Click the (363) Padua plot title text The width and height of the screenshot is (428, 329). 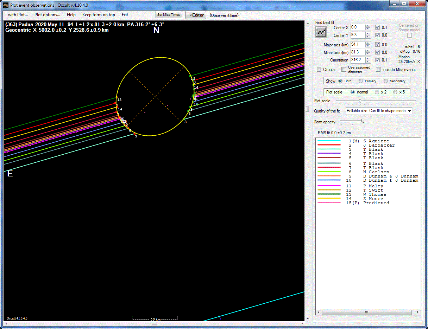[x=85, y=24]
